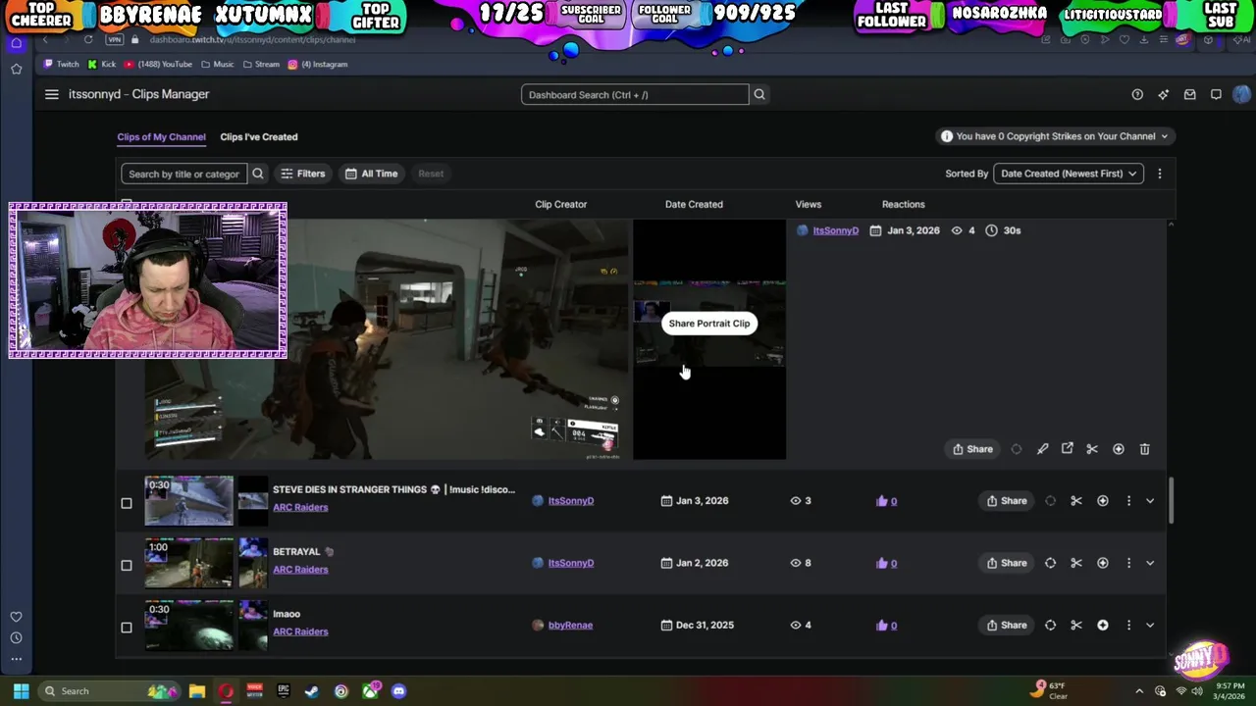
Task: Click circled plus icon for Stranger Things clip
Action: tap(1103, 501)
